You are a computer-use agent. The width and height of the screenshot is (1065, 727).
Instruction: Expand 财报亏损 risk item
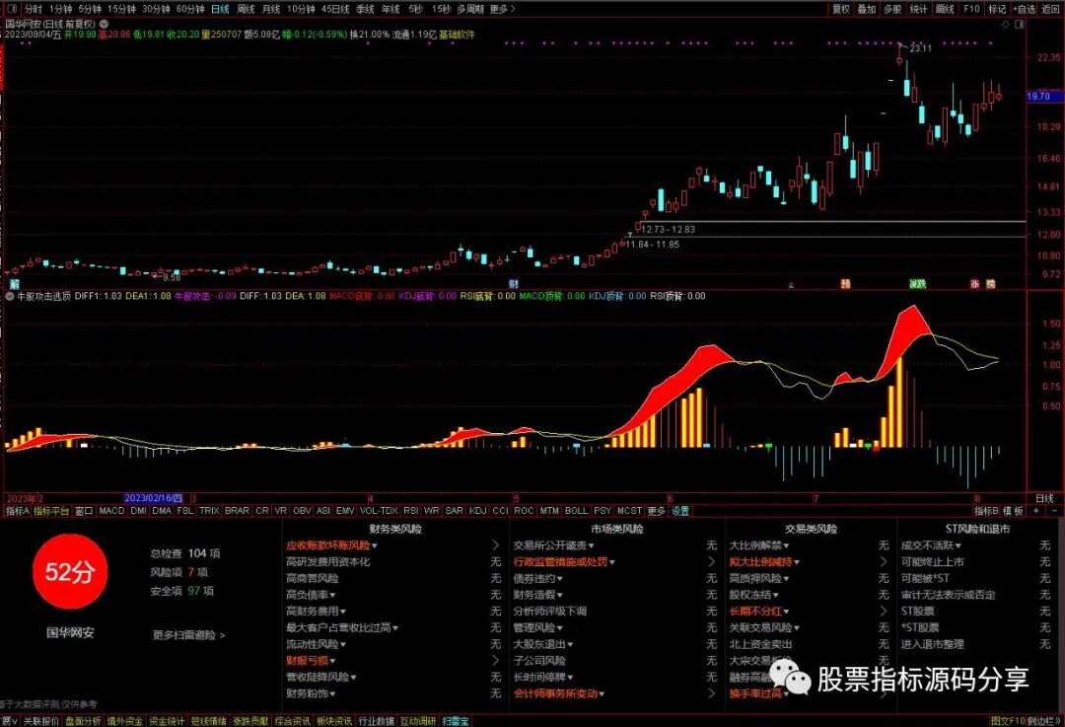click(x=311, y=660)
